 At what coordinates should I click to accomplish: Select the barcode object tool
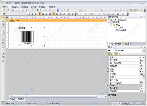[x=3, y=43]
